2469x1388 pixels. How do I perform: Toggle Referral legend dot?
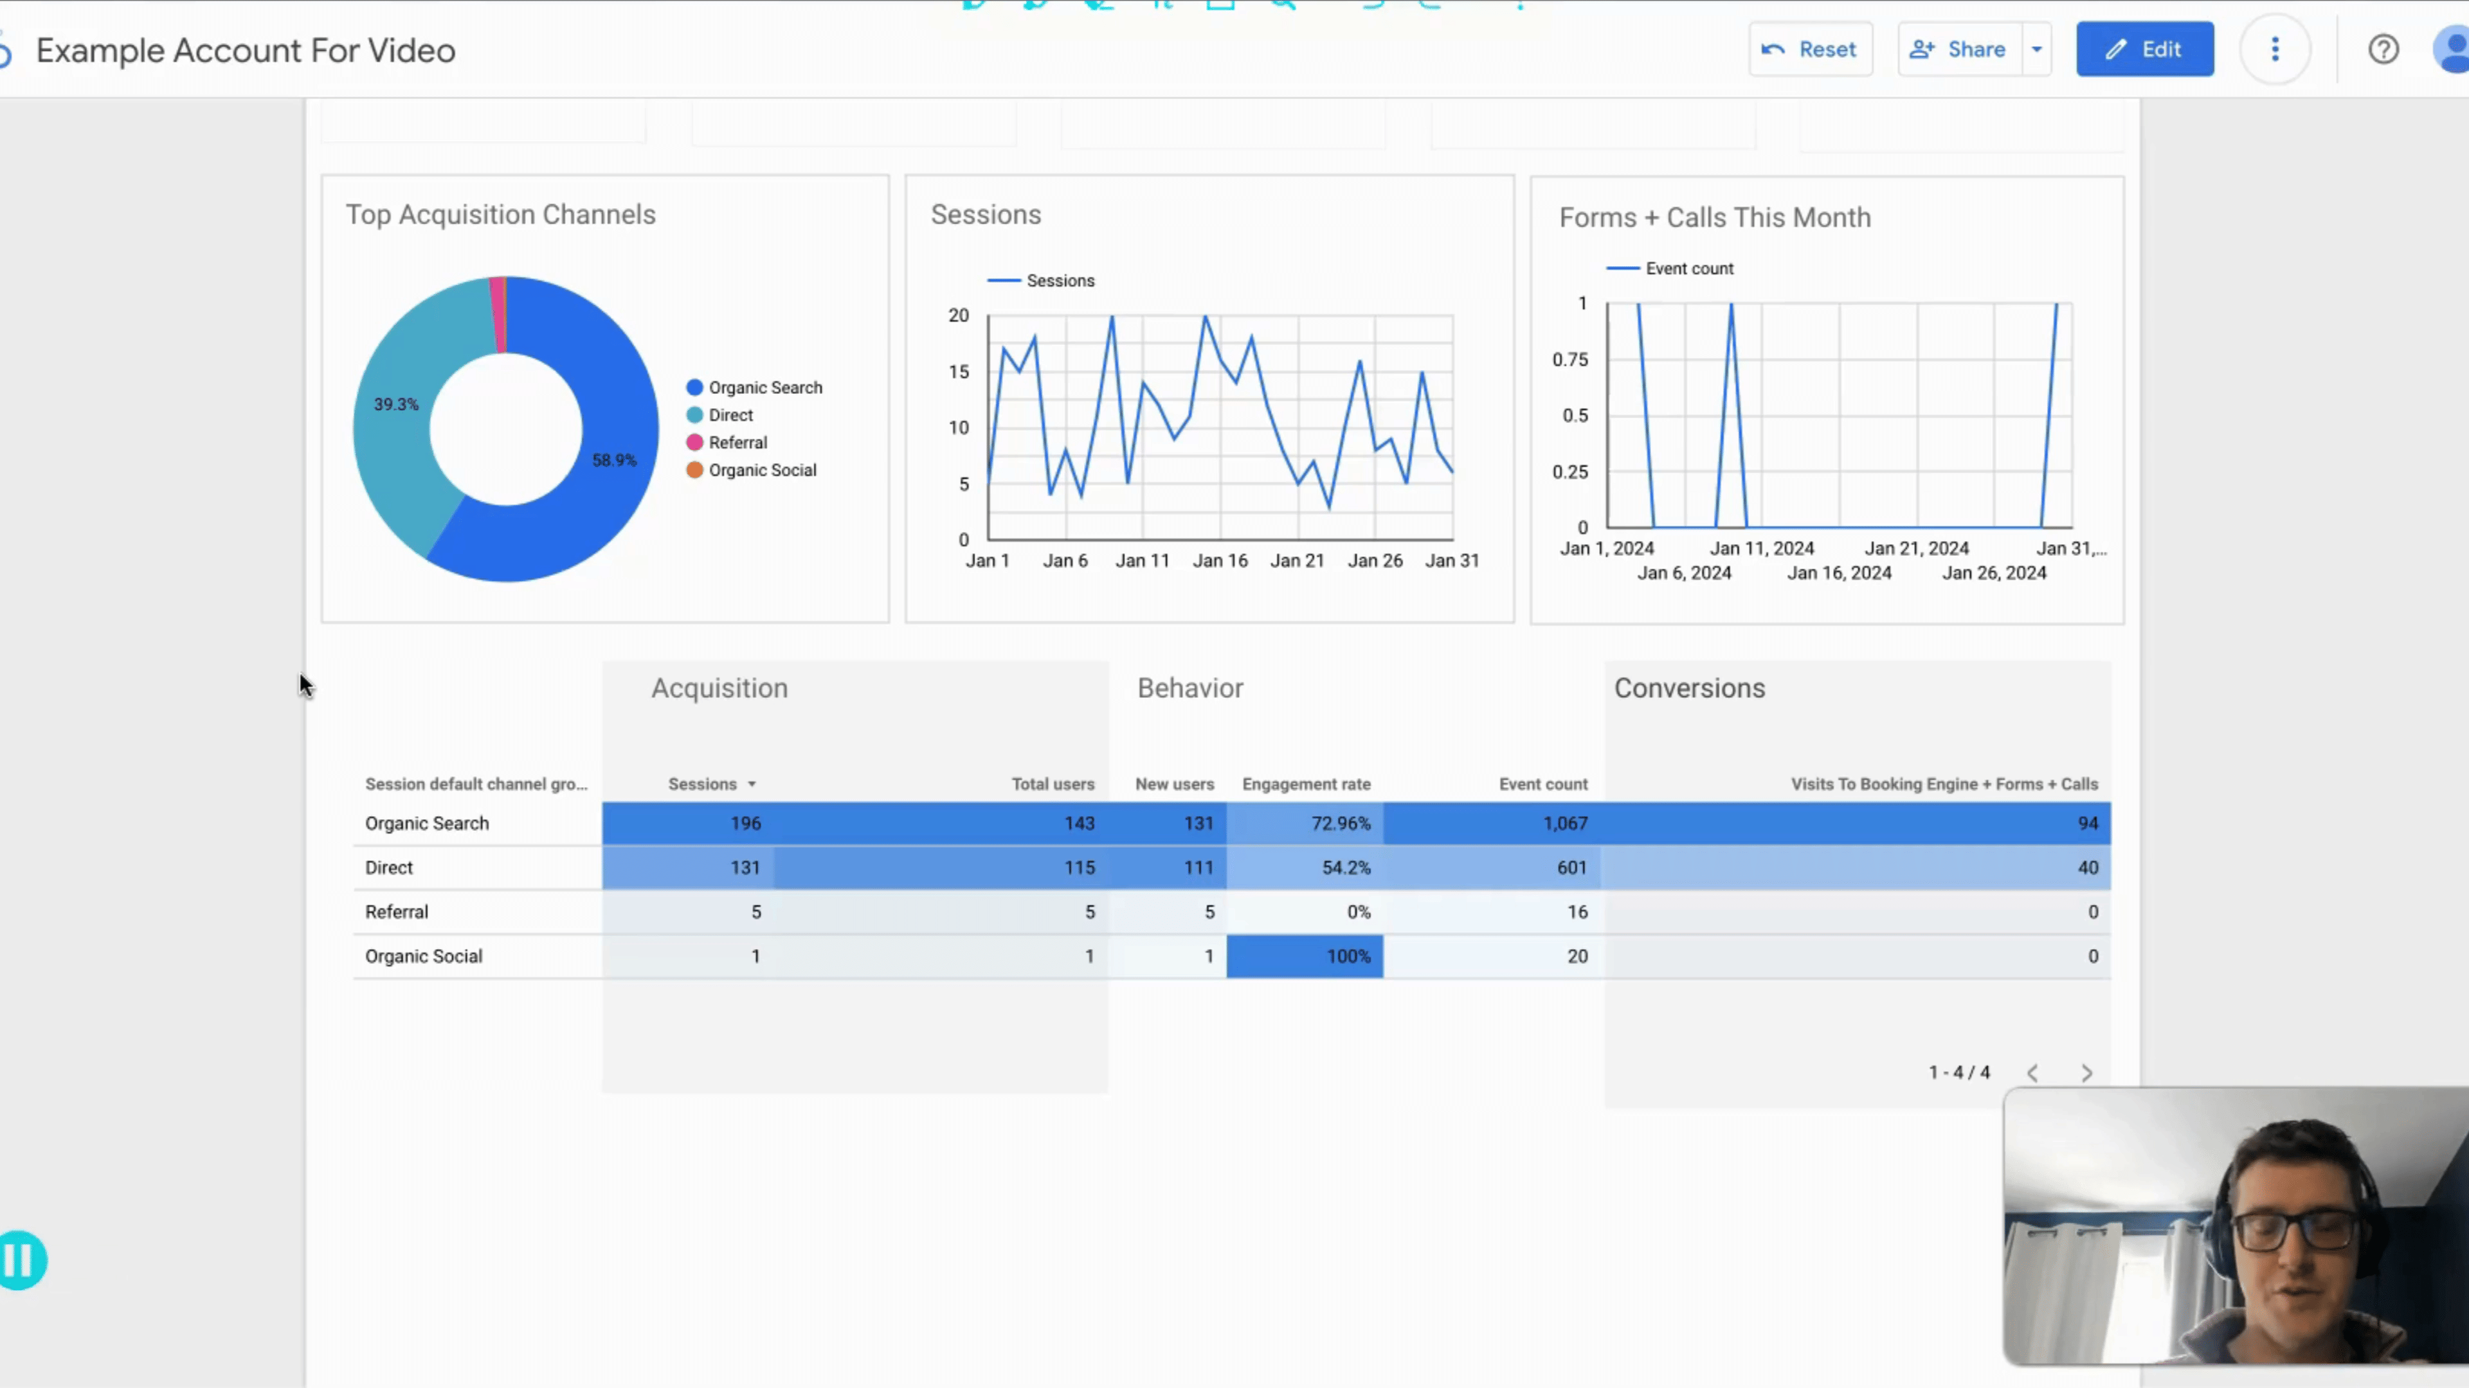695,443
